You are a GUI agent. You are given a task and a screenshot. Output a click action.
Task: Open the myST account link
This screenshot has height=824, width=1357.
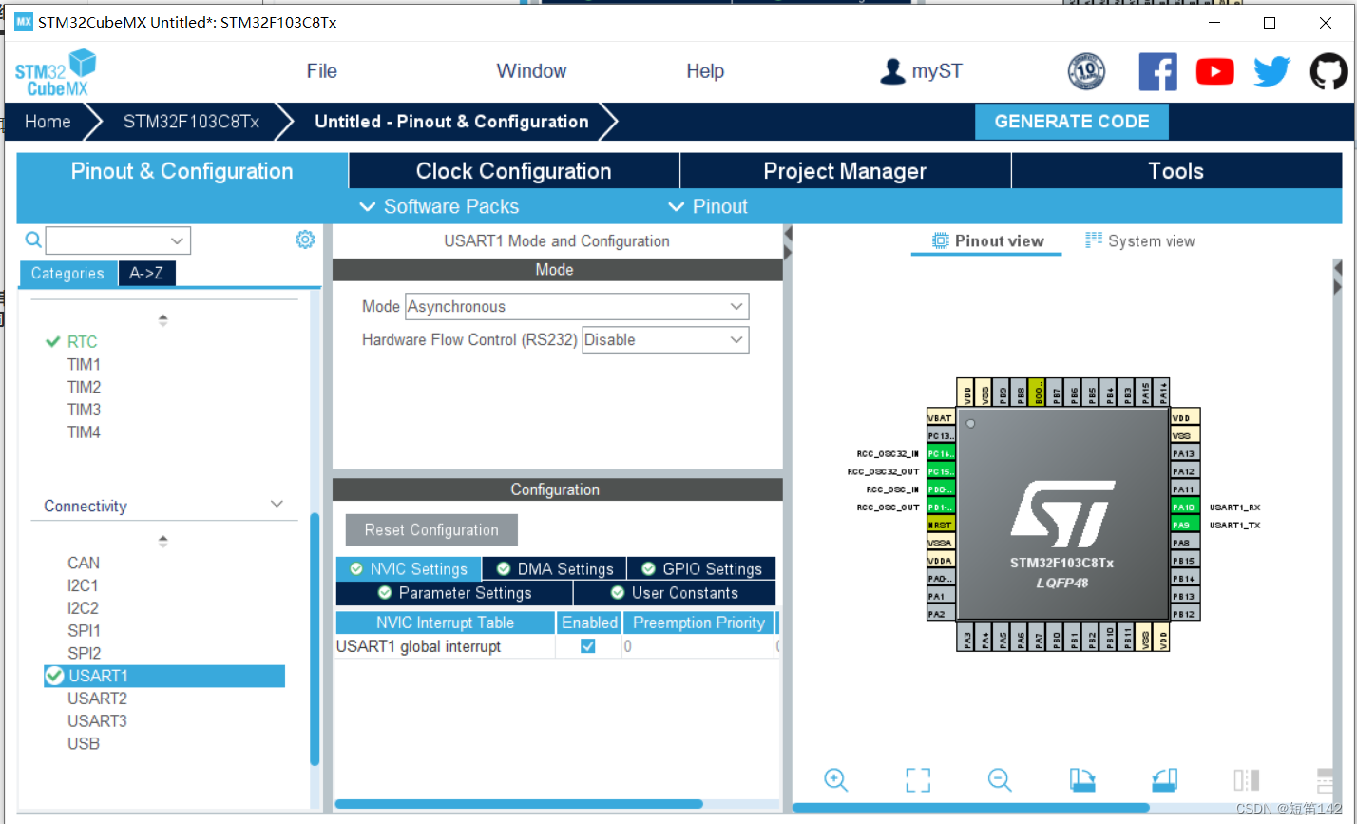click(x=921, y=71)
